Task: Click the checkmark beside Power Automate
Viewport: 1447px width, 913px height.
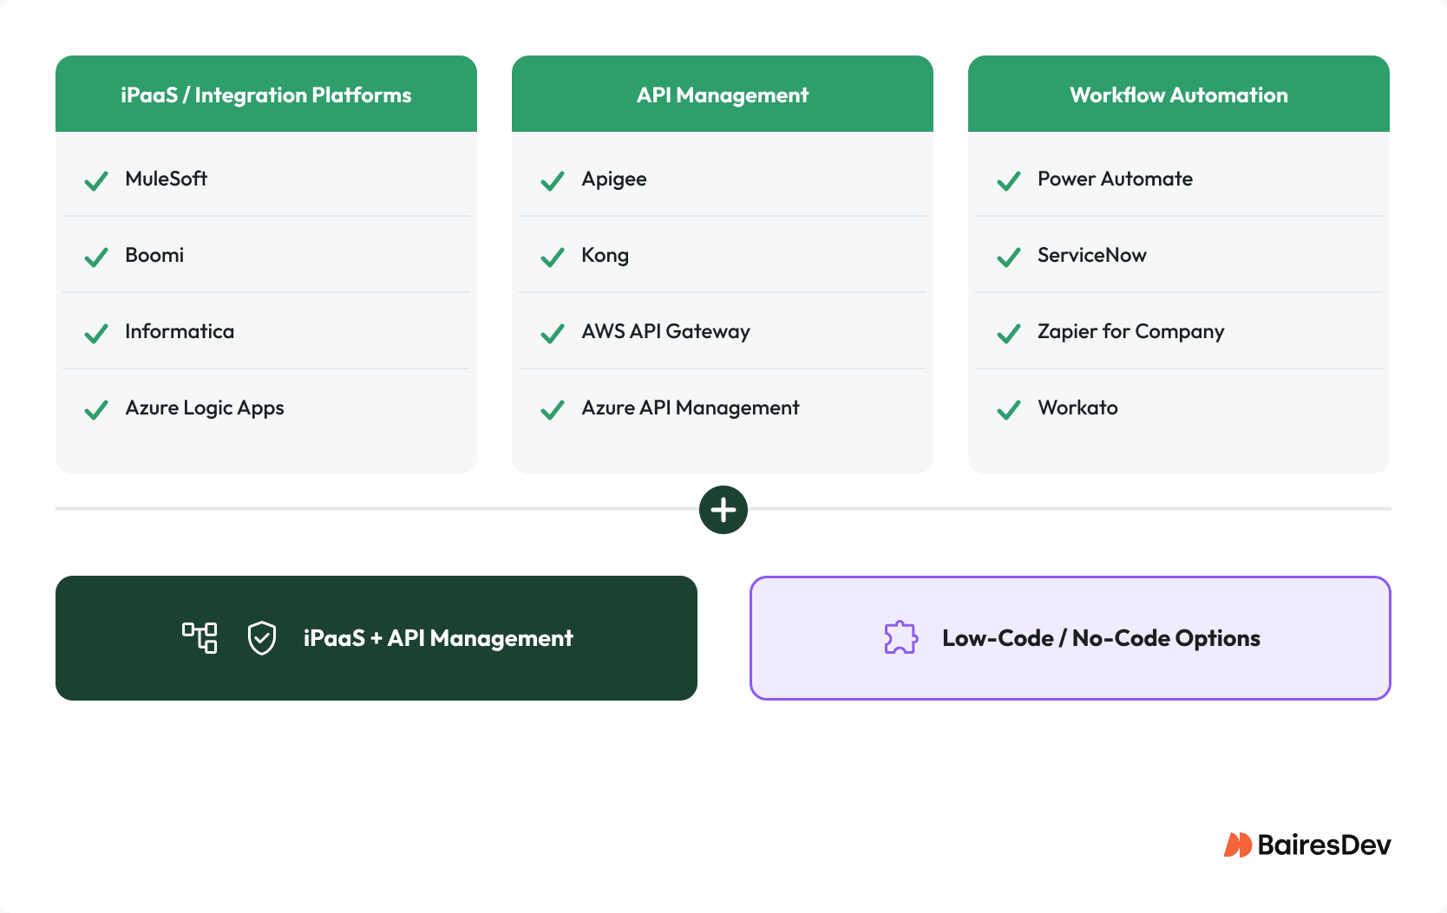Action: click(1009, 180)
